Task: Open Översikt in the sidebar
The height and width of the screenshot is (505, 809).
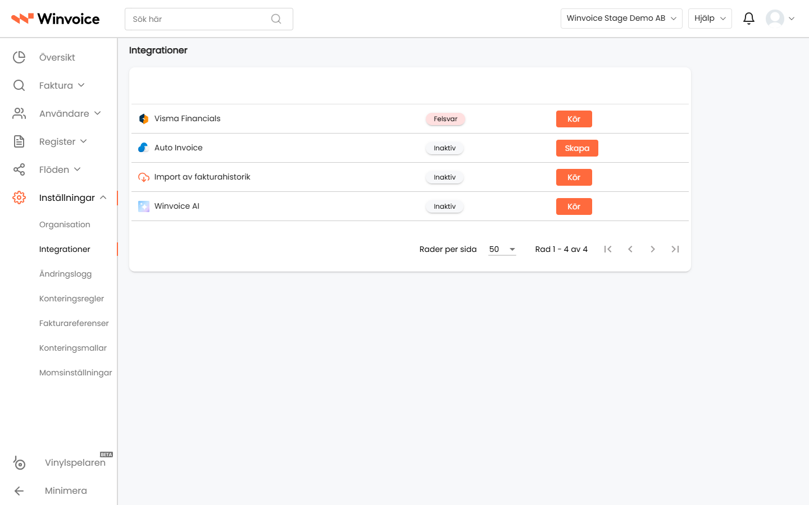Action: (x=57, y=57)
